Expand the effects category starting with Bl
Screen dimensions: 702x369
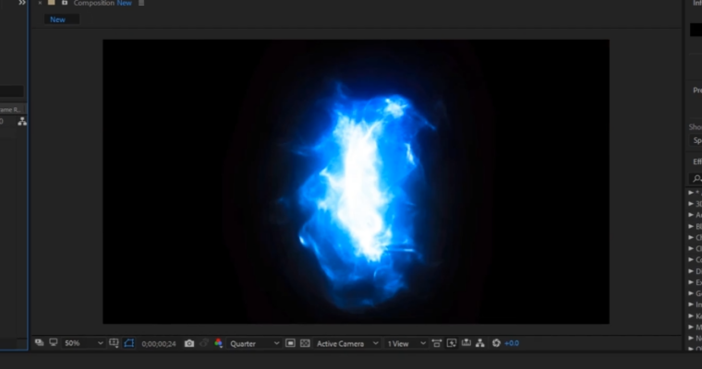[x=691, y=226]
